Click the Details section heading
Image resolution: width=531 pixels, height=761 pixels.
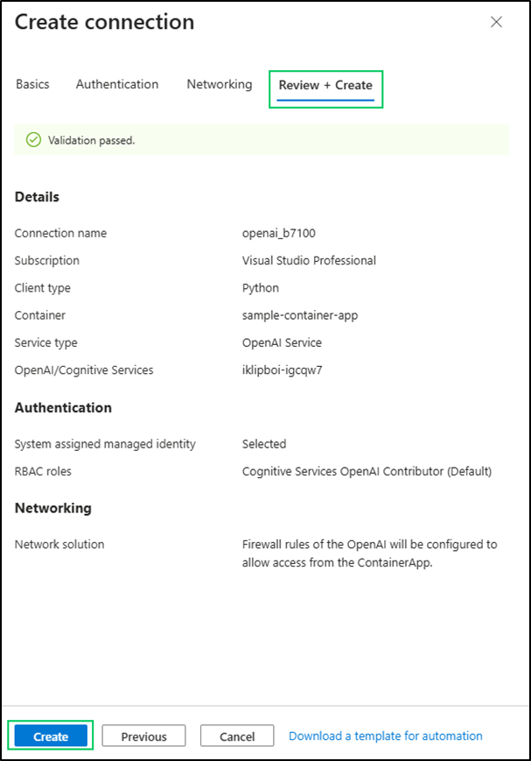coord(37,197)
